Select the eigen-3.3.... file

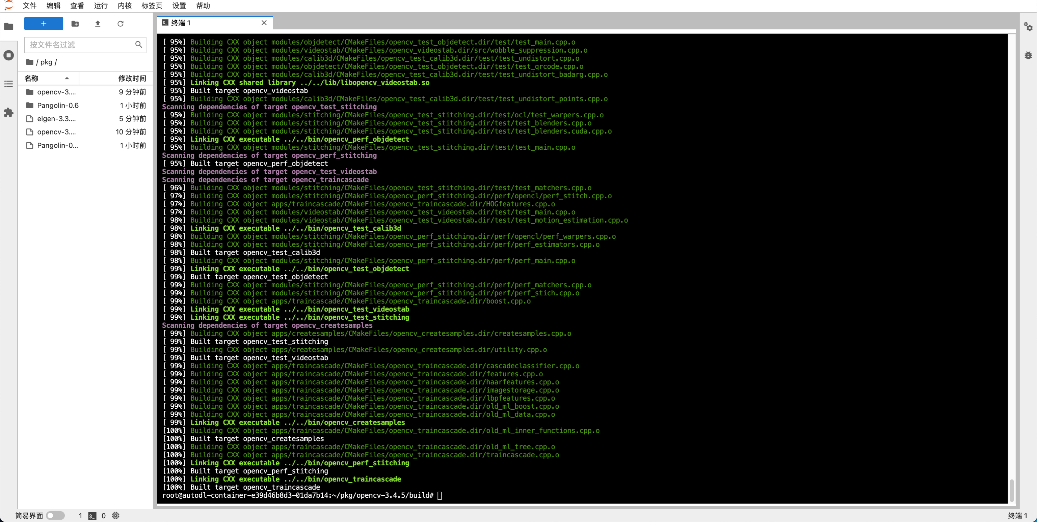(86, 119)
